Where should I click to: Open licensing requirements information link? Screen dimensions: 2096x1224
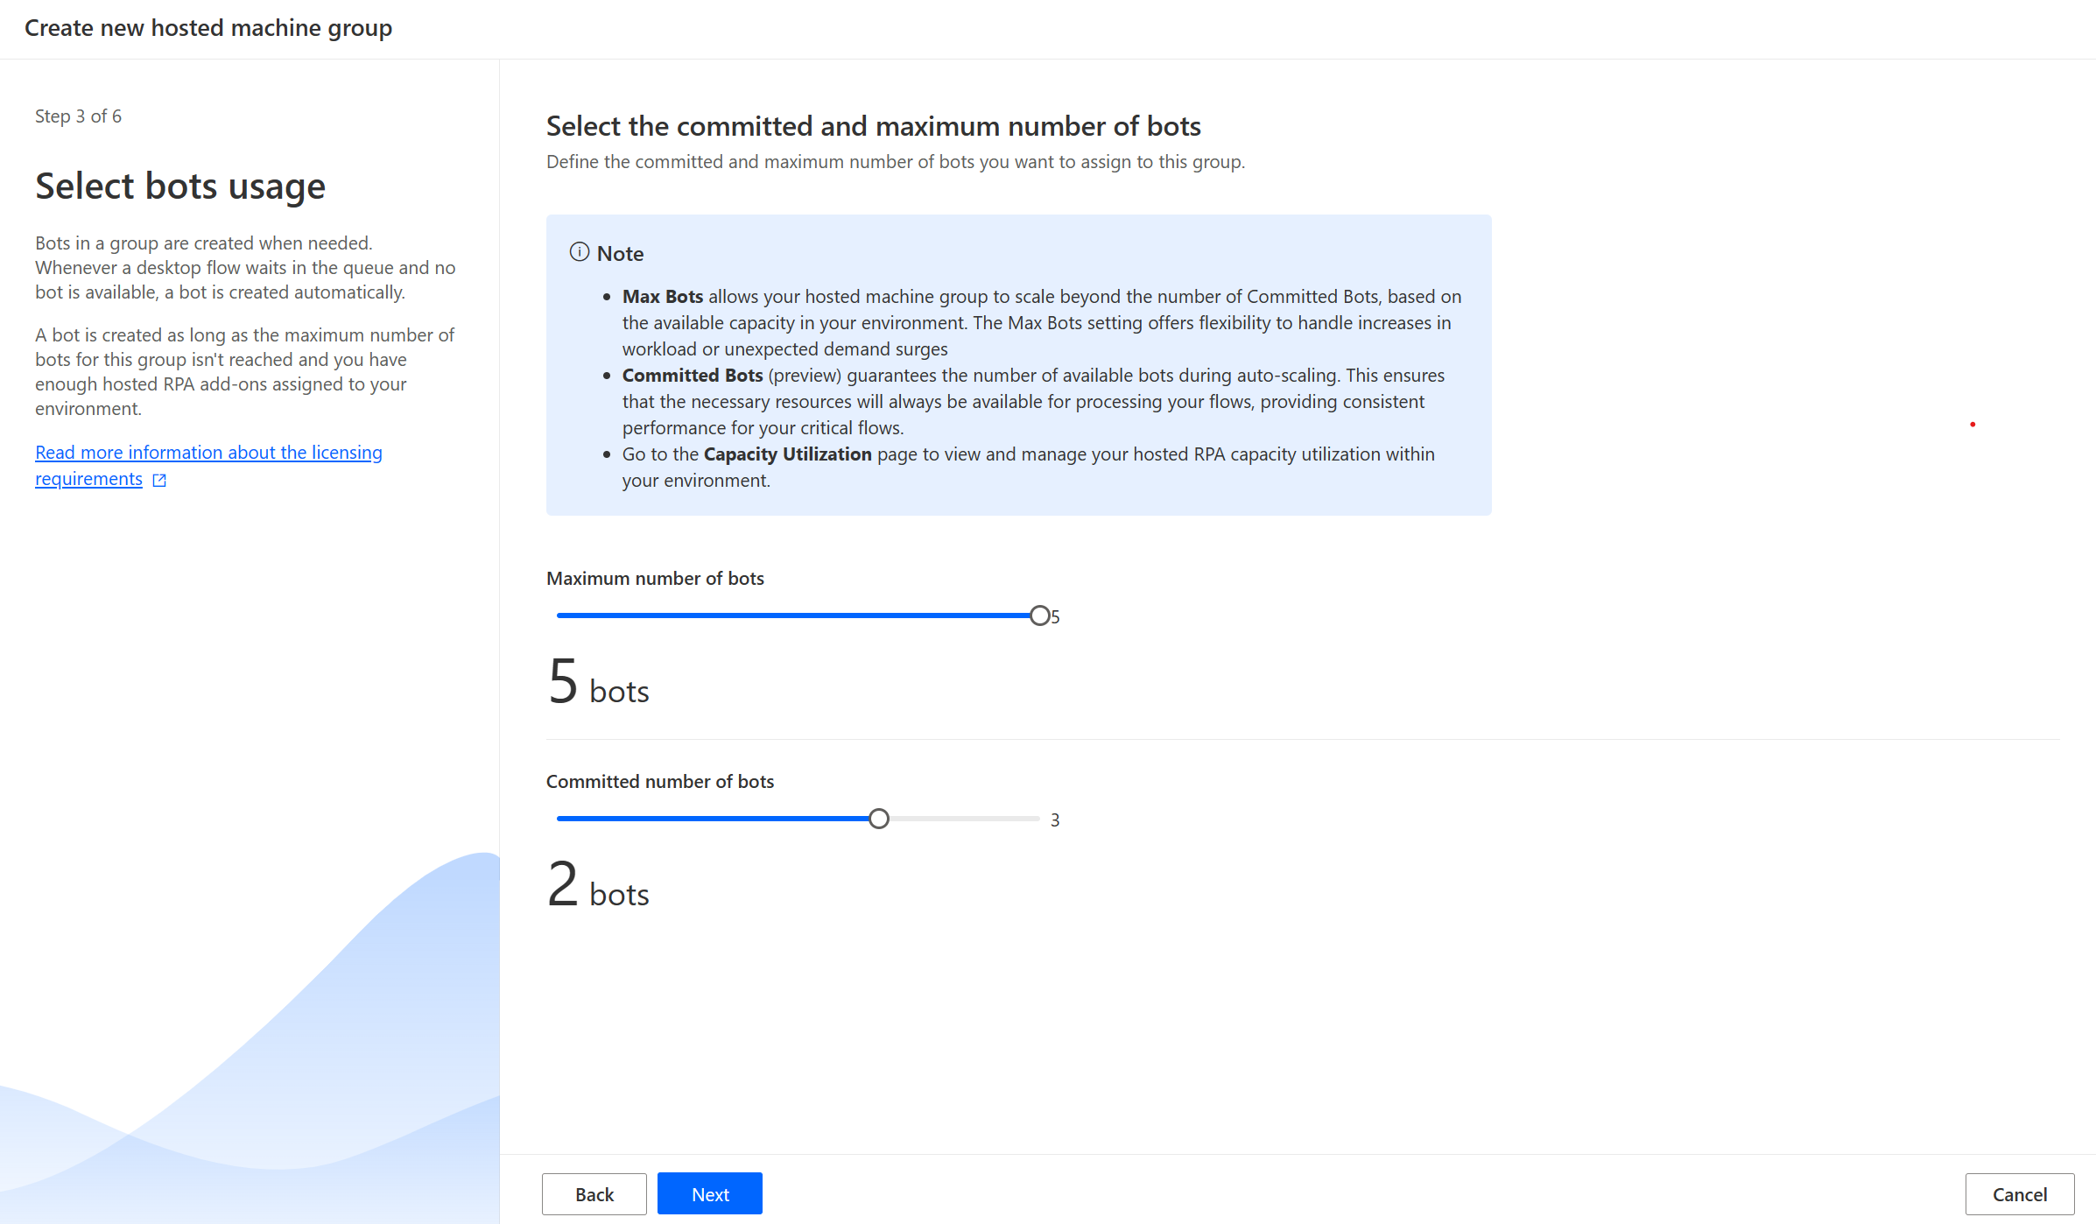pos(208,465)
